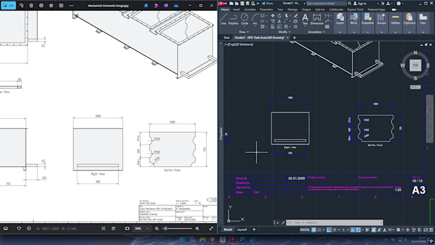Click the TOP face of the ViewCube

[415, 65]
